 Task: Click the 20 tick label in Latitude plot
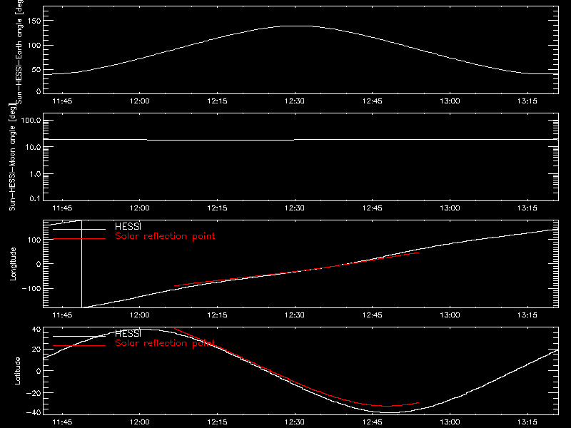pyautogui.click(x=36, y=350)
